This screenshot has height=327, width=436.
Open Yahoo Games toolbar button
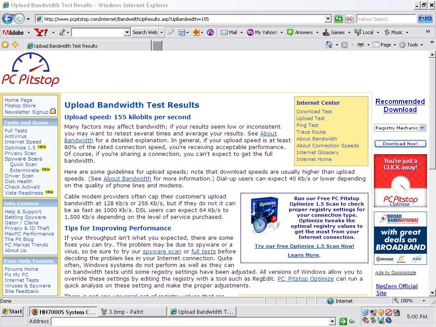[334, 32]
